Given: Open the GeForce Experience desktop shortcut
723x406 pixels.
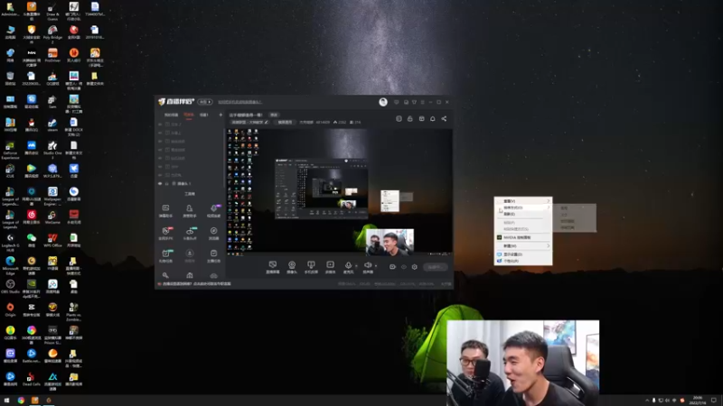Looking at the screenshot, I should pos(10,151).
